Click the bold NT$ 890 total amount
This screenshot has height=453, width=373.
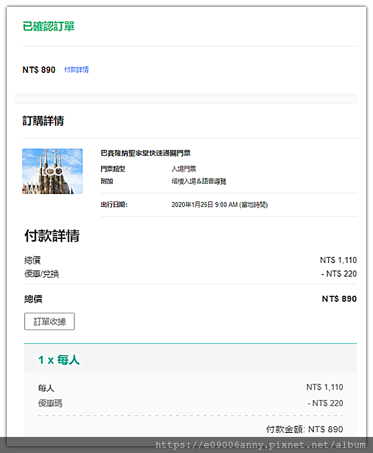[339, 298]
